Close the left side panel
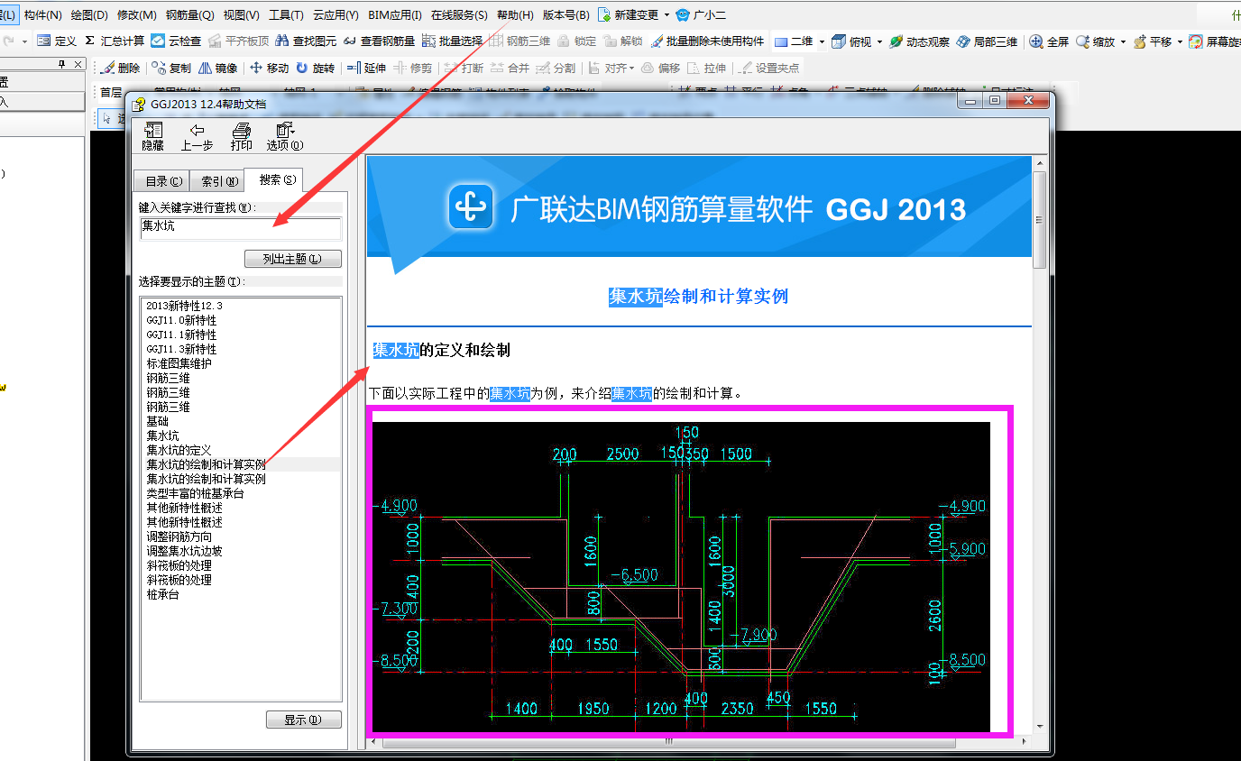Viewport: 1241px width, 761px height. point(78,64)
